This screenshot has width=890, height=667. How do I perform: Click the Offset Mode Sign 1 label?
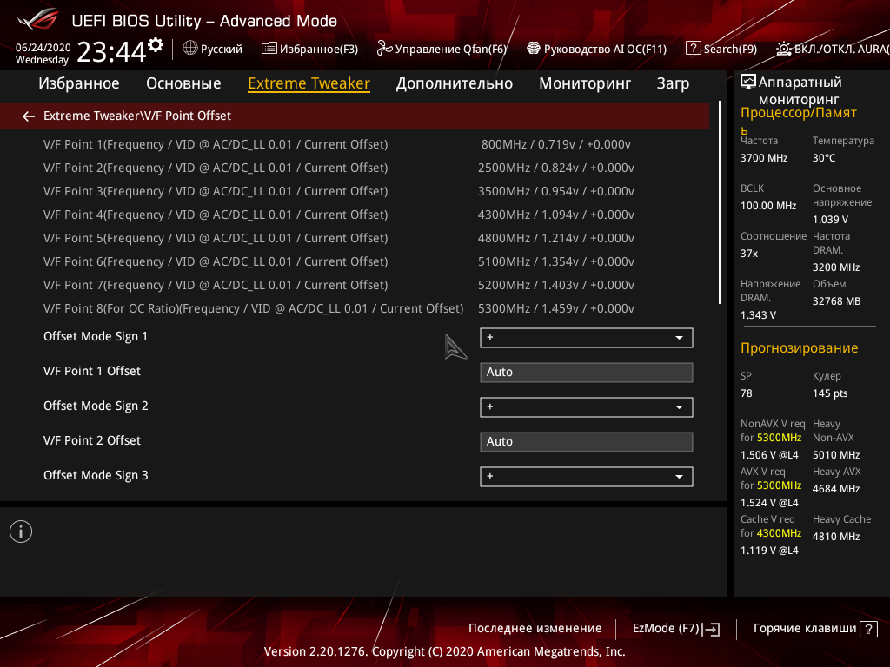point(96,336)
